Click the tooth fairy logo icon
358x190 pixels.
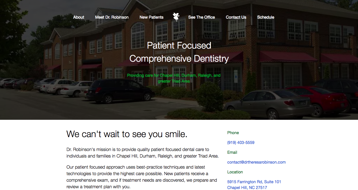point(176,17)
